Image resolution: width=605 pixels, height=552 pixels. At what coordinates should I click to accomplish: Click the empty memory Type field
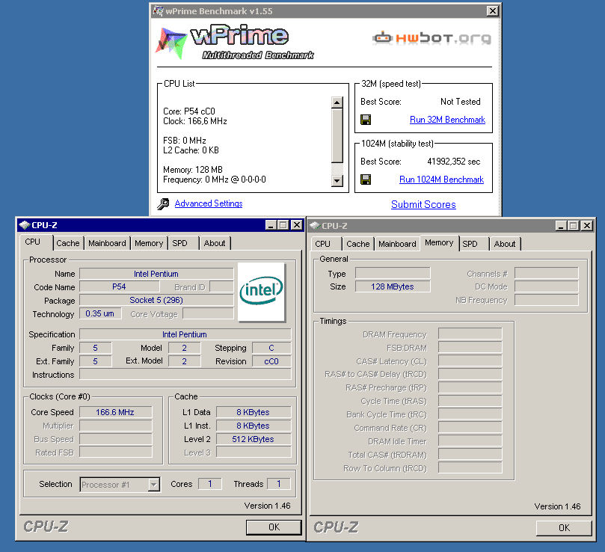point(393,273)
